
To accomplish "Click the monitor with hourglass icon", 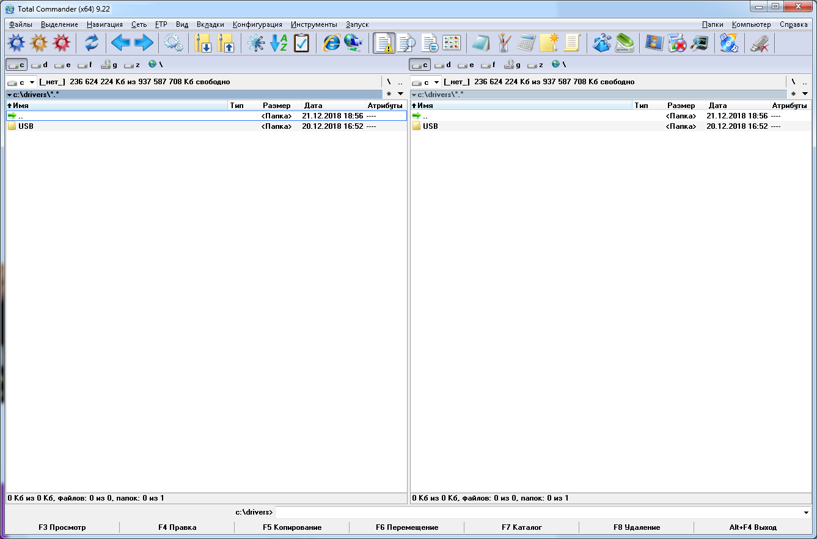I will 654,43.
